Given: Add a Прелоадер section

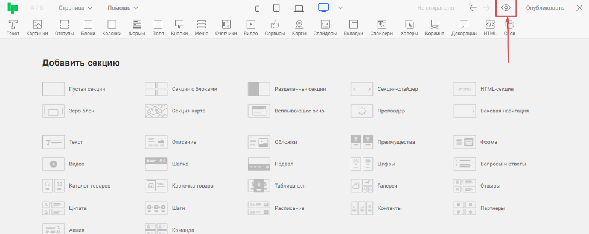Looking at the screenshot, I should pyautogui.click(x=378, y=111).
